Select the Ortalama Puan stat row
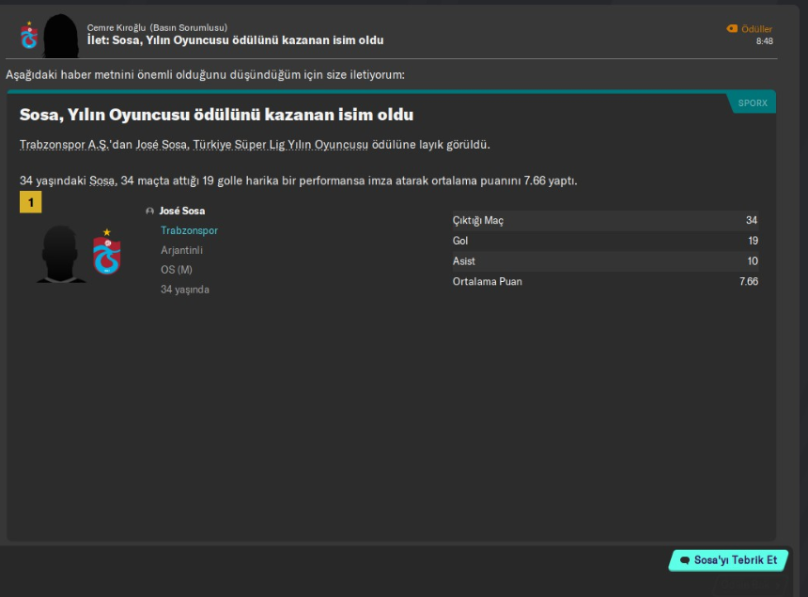This screenshot has height=597, width=808. click(605, 281)
